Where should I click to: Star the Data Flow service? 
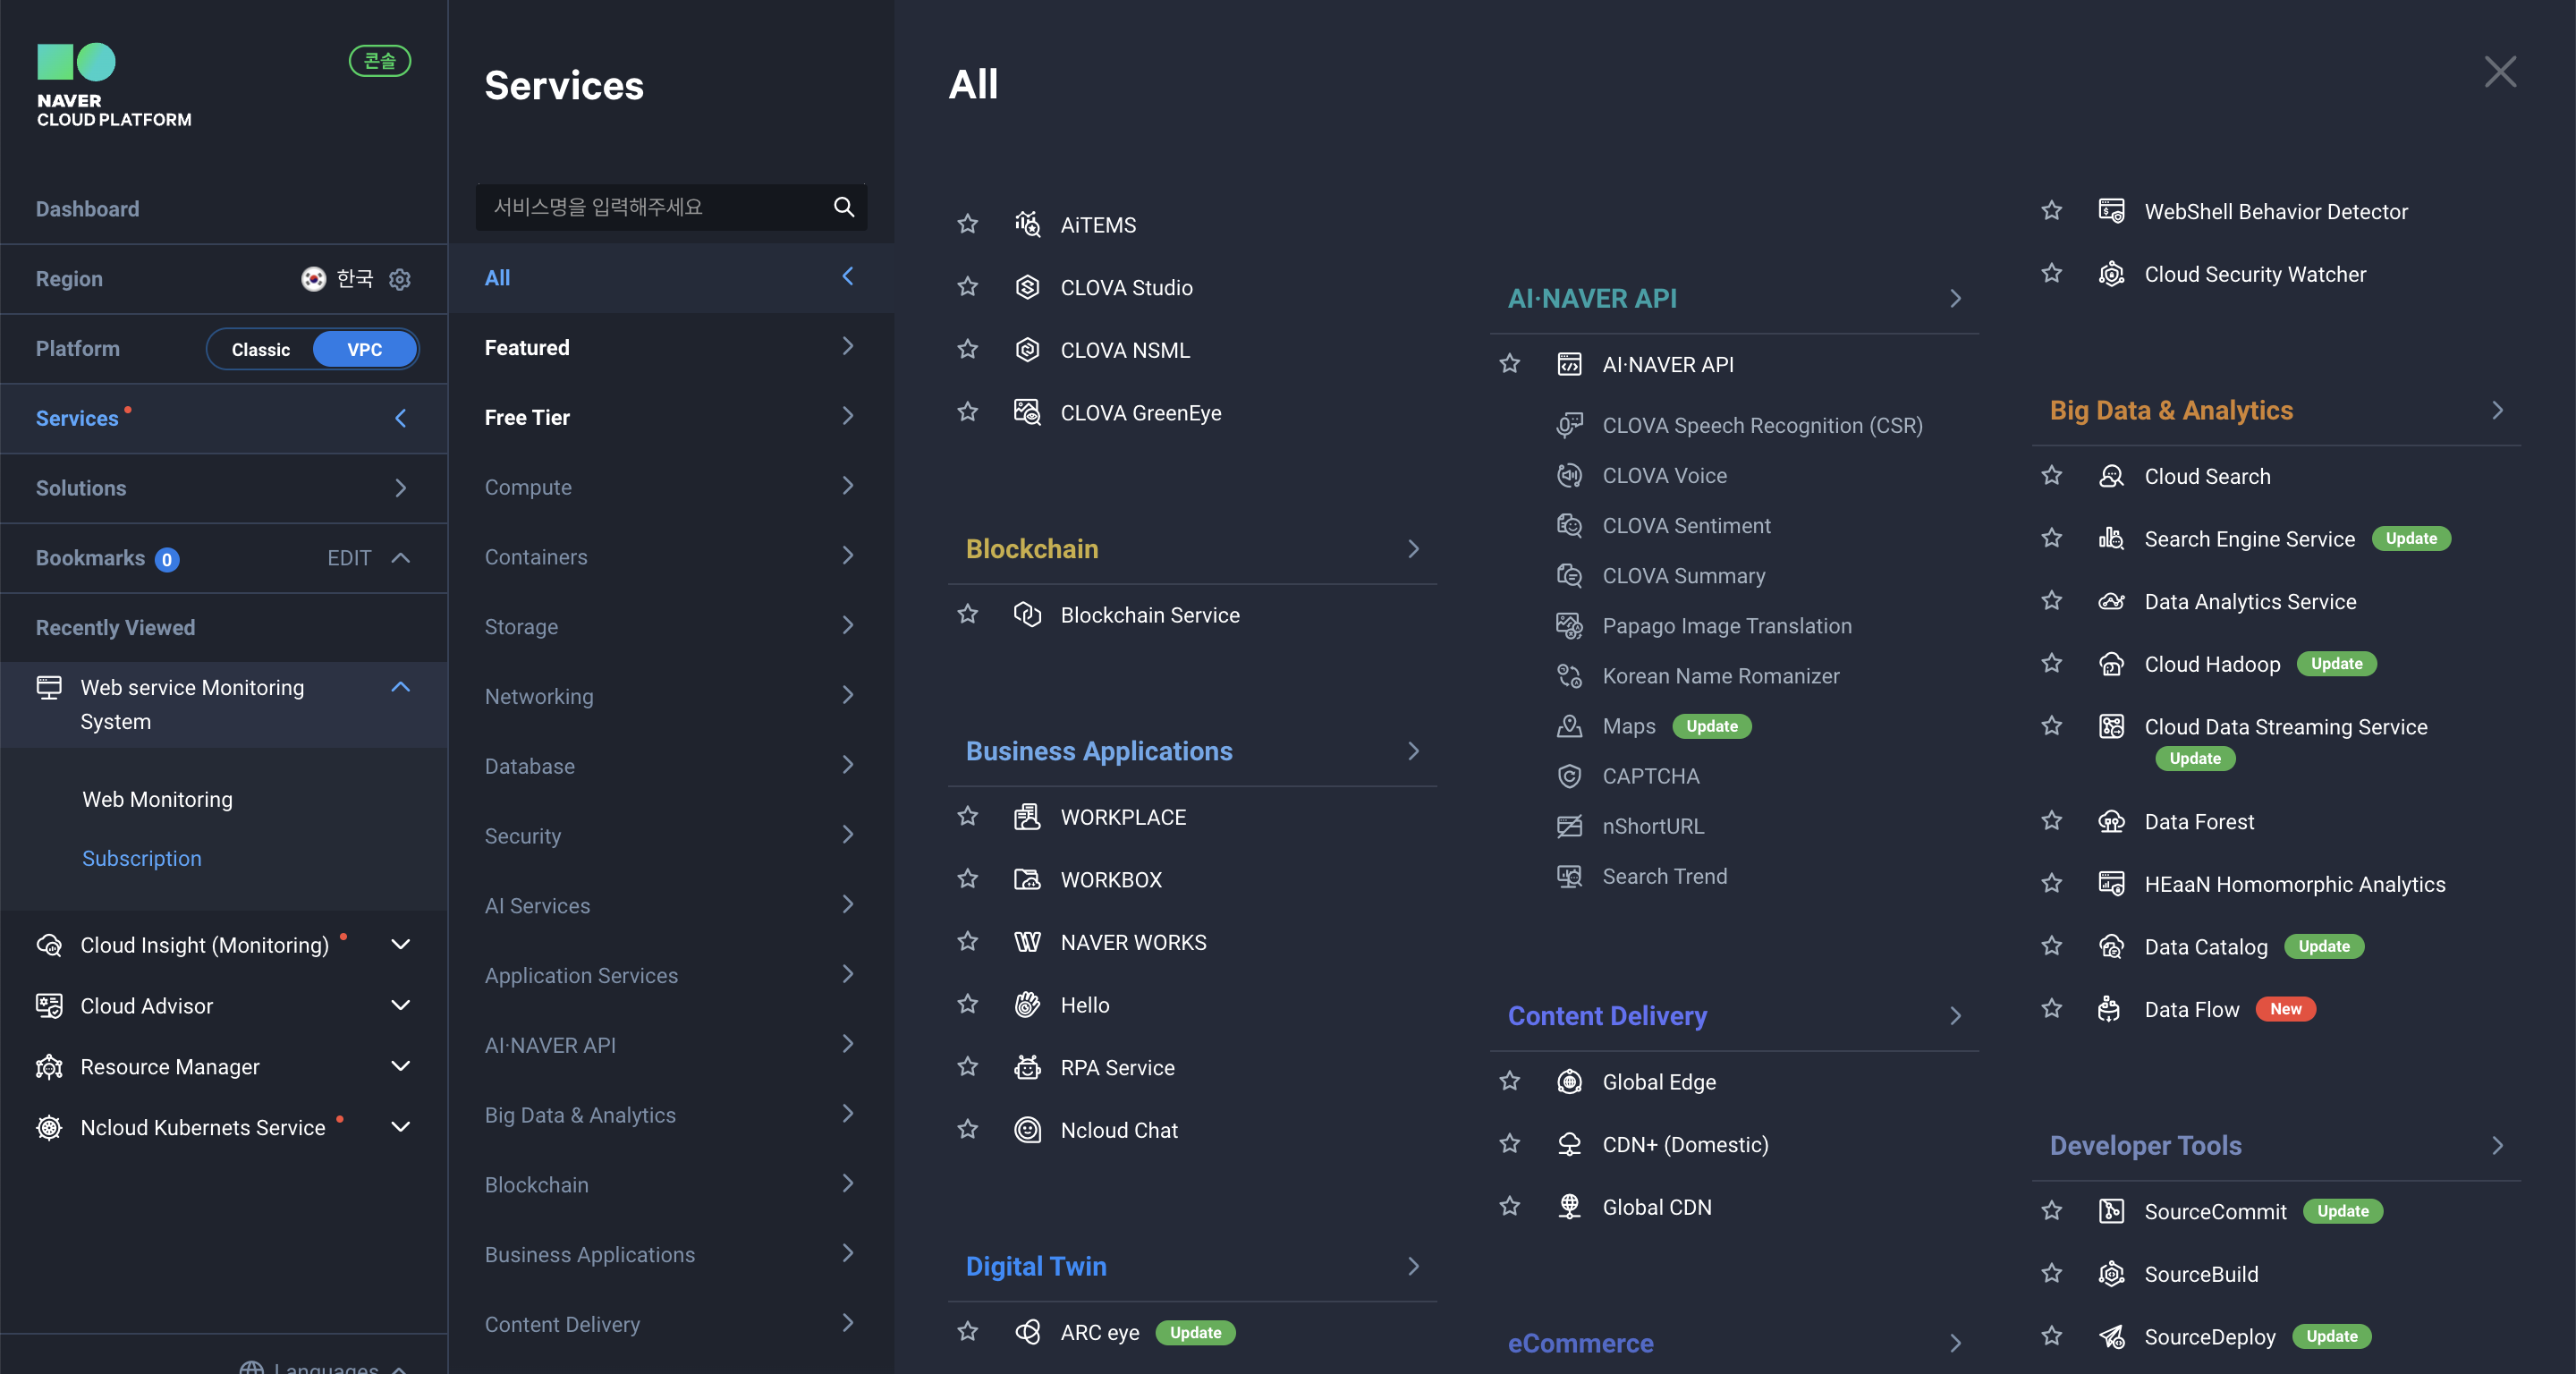click(x=2051, y=1009)
